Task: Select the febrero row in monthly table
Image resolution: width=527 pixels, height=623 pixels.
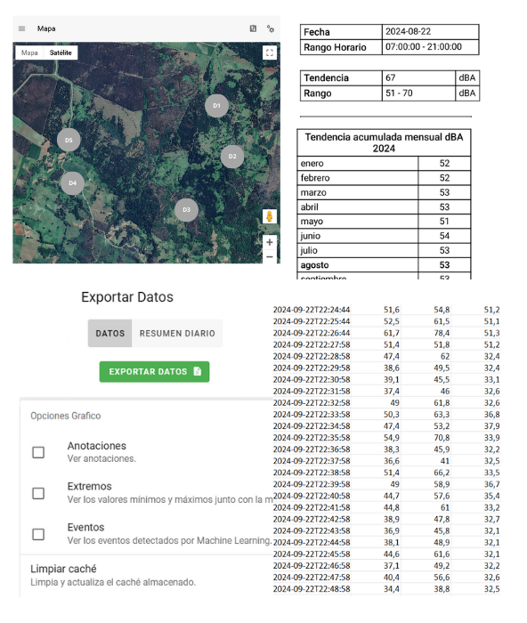Action: (x=384, y=178)
